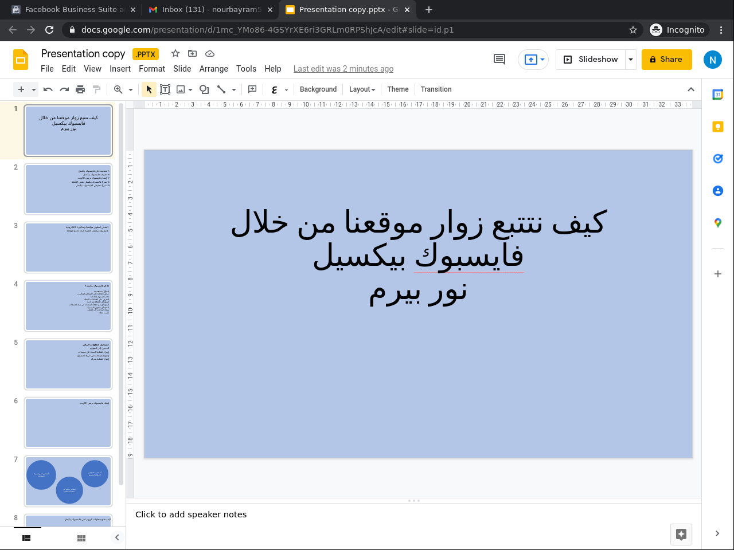Open Google Tasks side panel
The width and height of the screenshot is (734, 550).
tap(718, 159)
